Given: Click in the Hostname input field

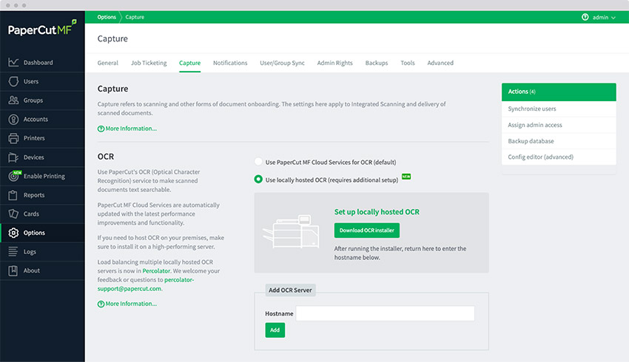Looking at the screenshot, I should click(385, 313).
